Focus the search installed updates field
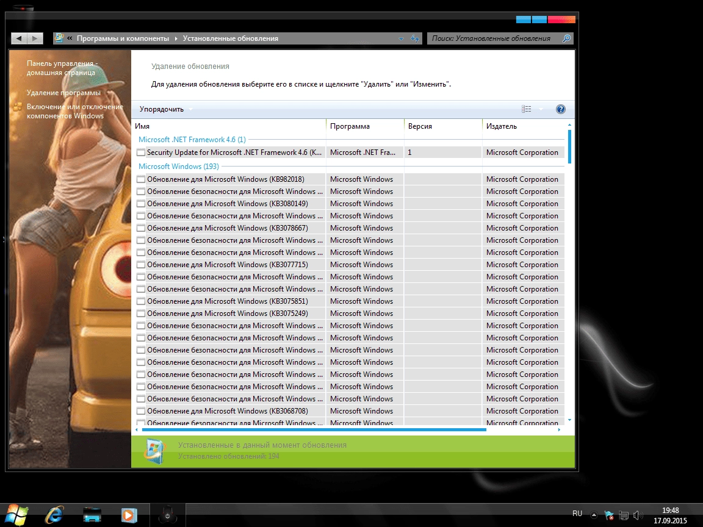703x527 pixels. [495, 38]
